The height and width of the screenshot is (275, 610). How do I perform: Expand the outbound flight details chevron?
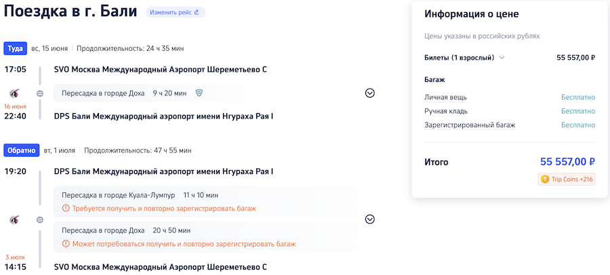tap(369, 93)
